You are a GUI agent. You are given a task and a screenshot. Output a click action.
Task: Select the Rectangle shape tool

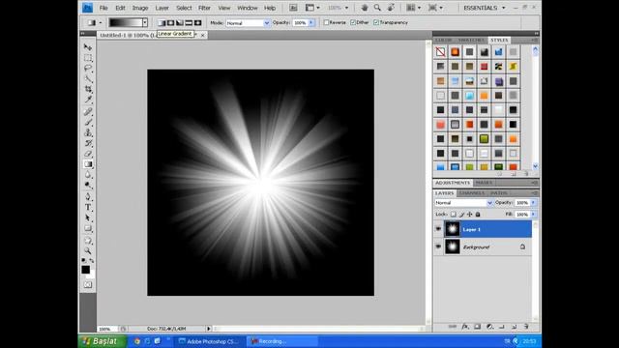pos(88,228)
